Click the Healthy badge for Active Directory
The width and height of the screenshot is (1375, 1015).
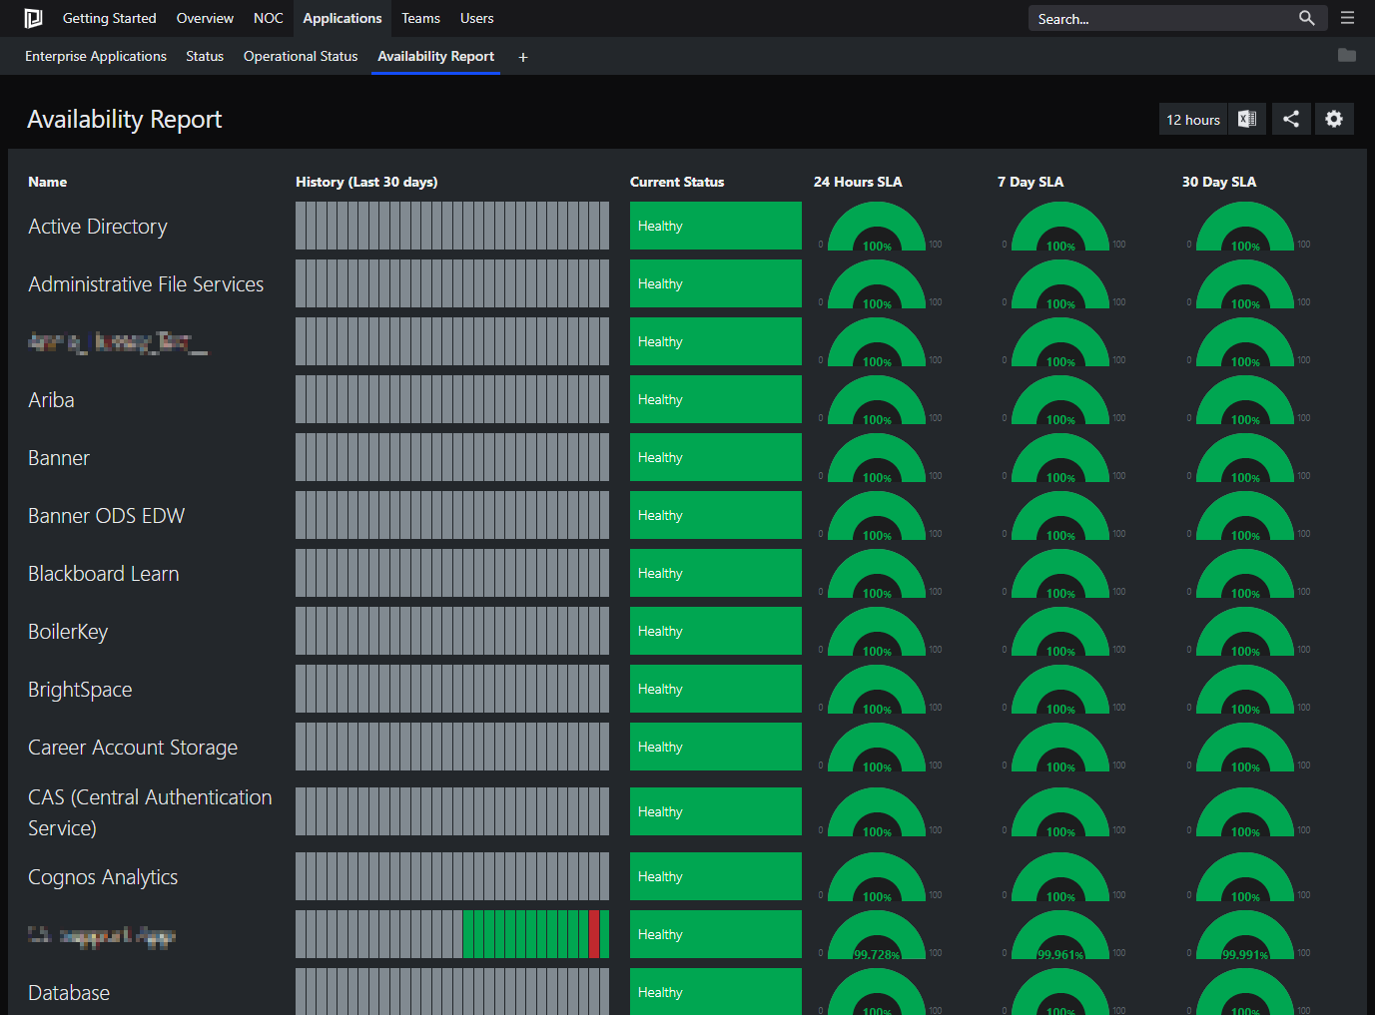pyautogui.click(x=715, y=226)
